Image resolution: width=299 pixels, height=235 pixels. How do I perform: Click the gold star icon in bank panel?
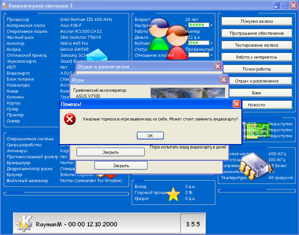(x=174, y=194)
